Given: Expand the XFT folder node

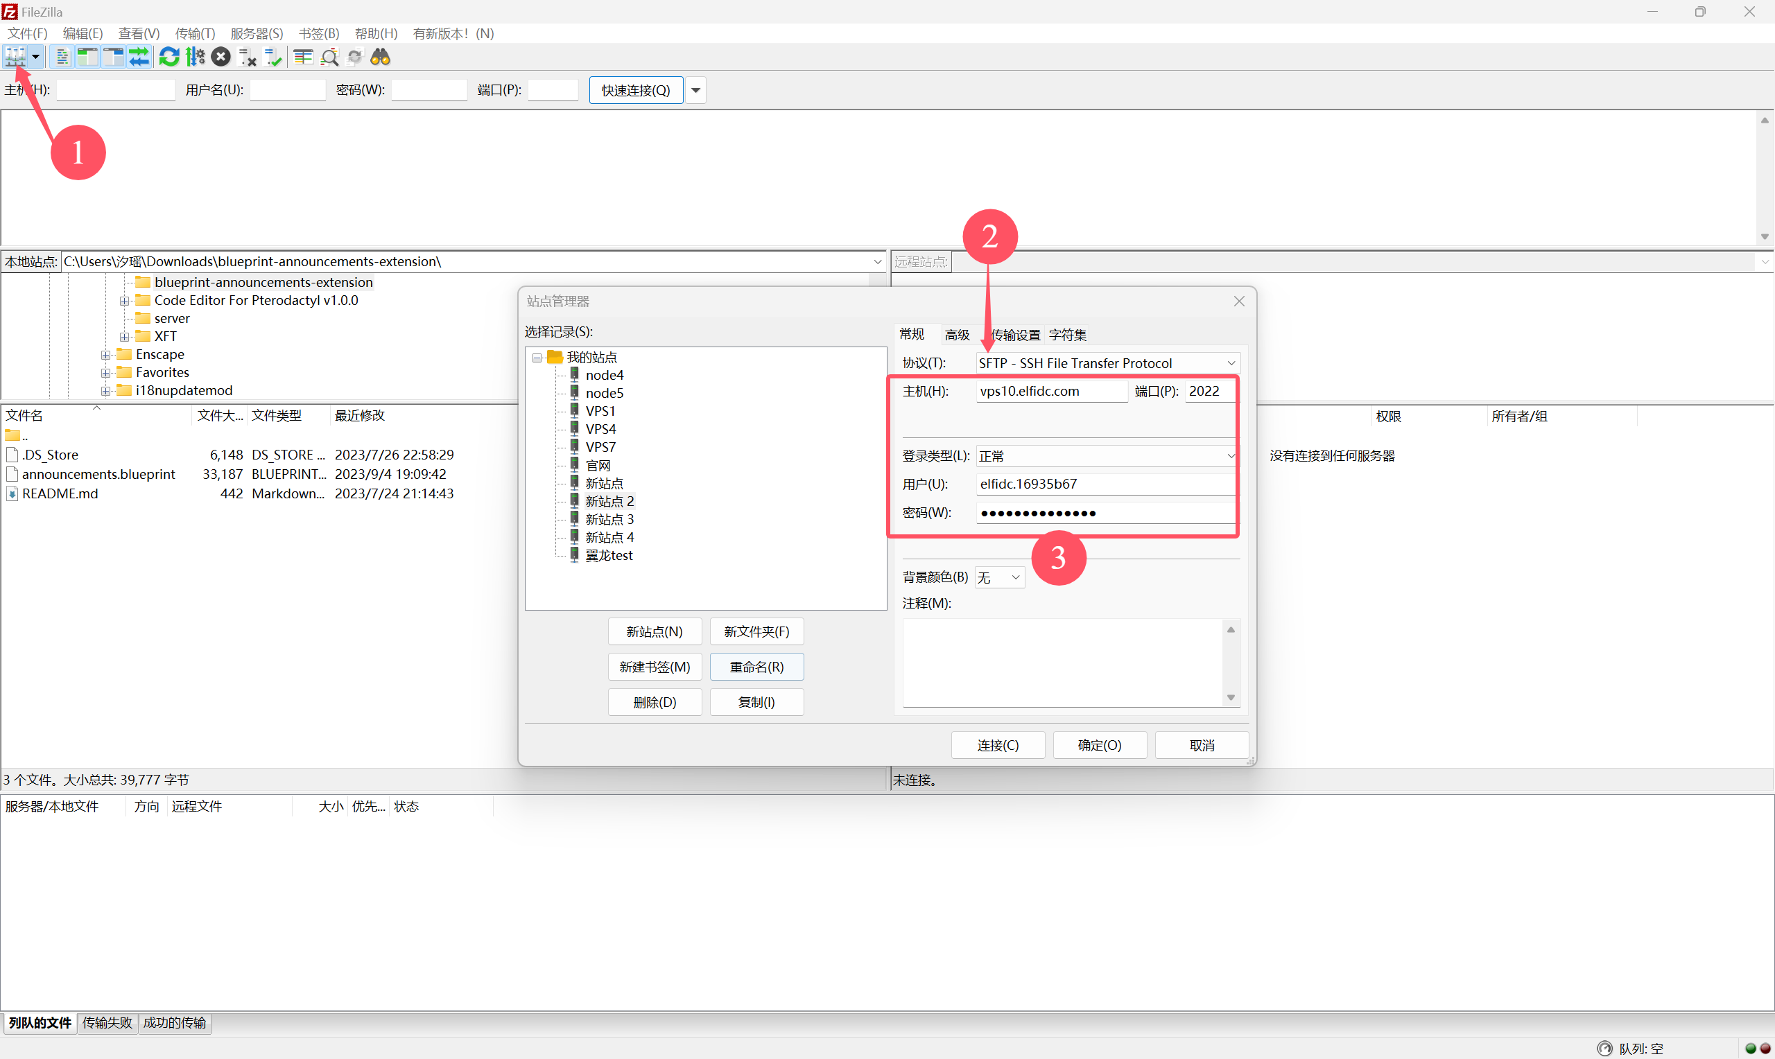Looking at the screenshot, I should coord(124,337).
